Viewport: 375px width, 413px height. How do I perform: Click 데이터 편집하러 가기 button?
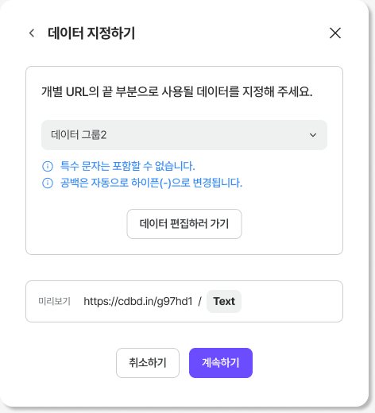184,224
